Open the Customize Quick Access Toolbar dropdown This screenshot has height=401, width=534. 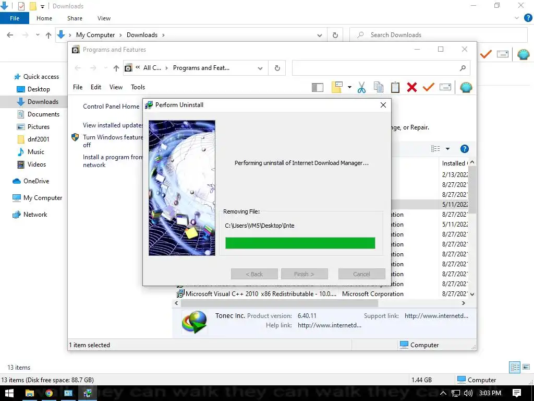[x=42, y=6]
